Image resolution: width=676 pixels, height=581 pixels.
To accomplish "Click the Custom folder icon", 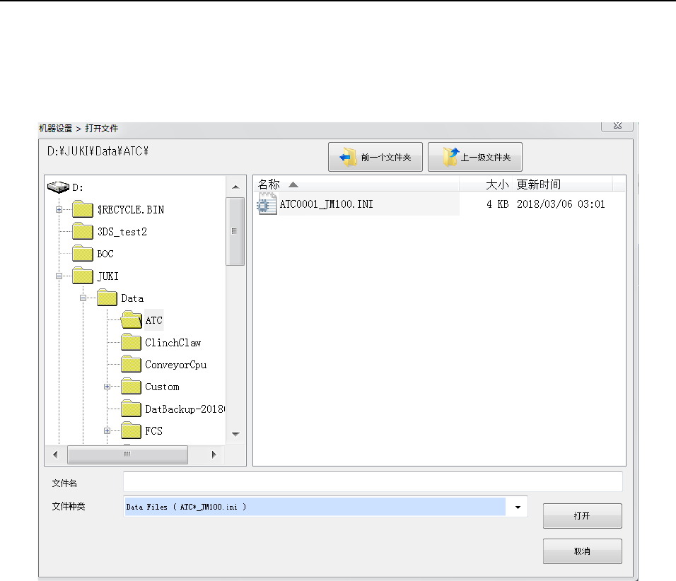I will coord(131,387).
